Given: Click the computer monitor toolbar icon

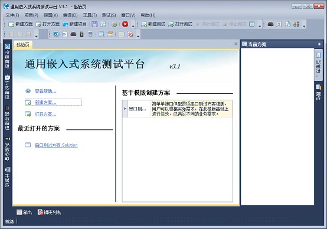Looking at the screenshot, I should click(90, 34).
